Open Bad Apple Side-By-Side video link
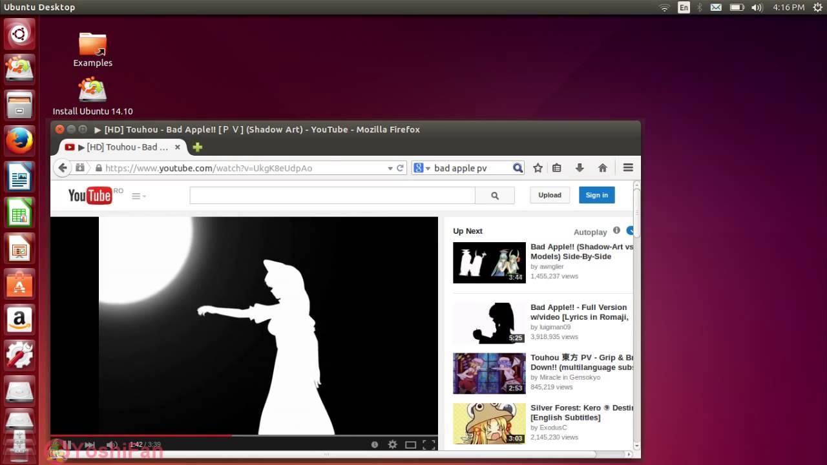 pyautogui.click(x=581, y=252)
